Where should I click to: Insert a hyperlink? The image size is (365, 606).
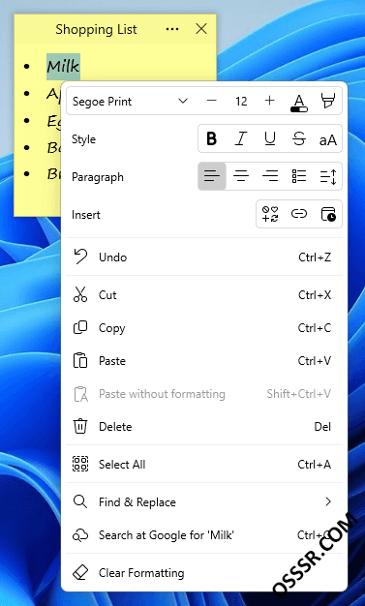pos(299,214)
